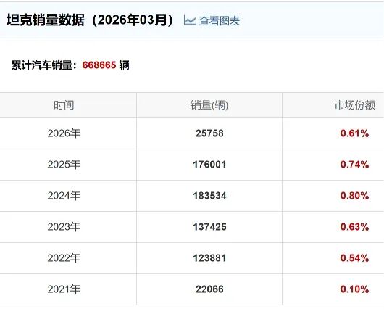Viewport: 384px width, 322px height.
Task: Click the sales value 176001
Action: (209, 165)
